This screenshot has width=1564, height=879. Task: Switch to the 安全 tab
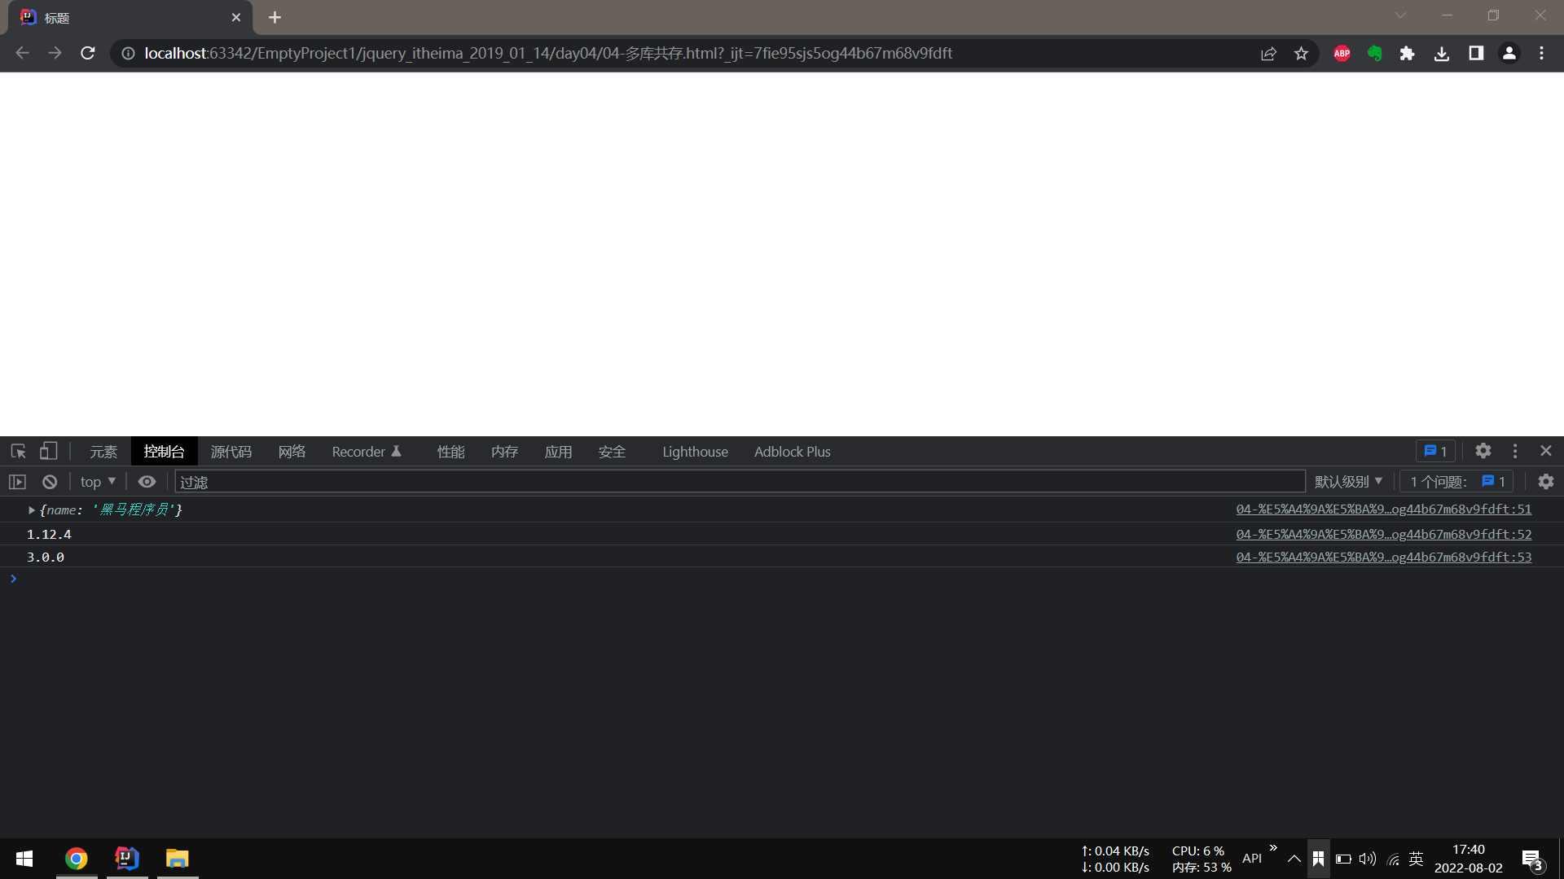[x=612, y=452]
